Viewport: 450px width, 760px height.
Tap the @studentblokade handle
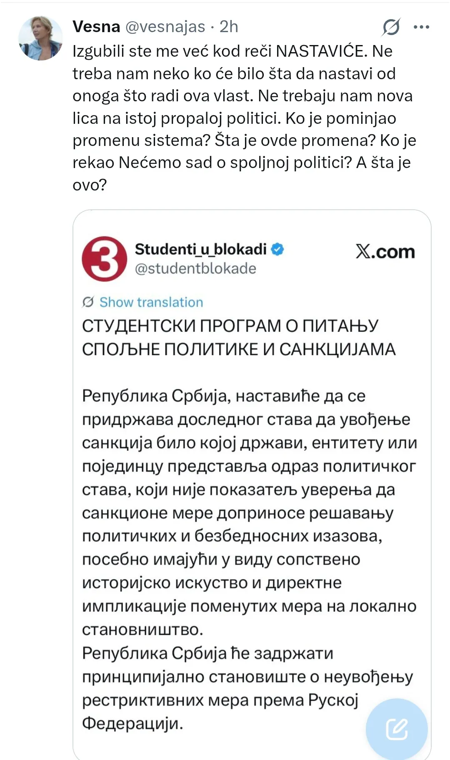195,268
